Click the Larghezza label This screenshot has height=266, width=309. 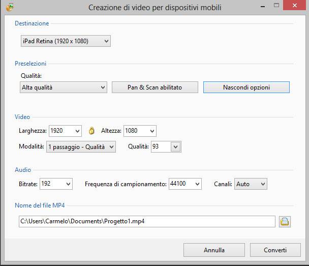[33, 131]
